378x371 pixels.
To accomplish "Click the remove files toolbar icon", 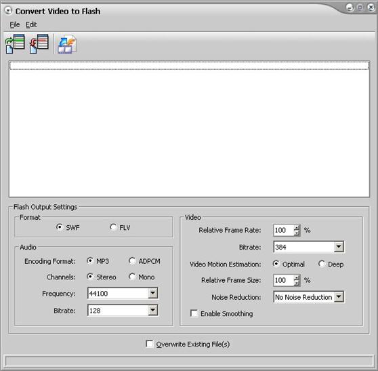I will pyautogui.click(x=39, y=43).
